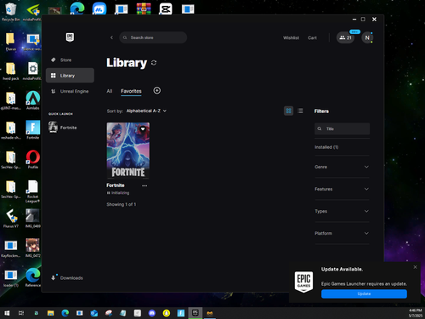Dismiss the Update Available notification
The image size is (425, 319).
click(x=415, y=267)
